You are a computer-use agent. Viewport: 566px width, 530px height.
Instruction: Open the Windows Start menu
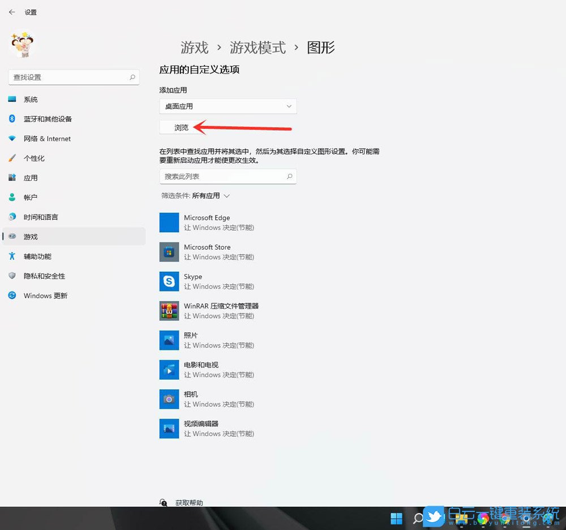pos(396,518)
